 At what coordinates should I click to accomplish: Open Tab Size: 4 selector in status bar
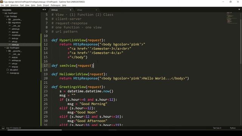pos(217,128)
